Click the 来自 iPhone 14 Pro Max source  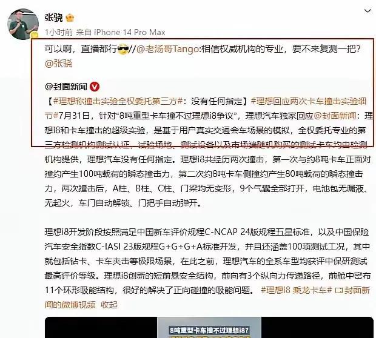(x=121, y=32)
